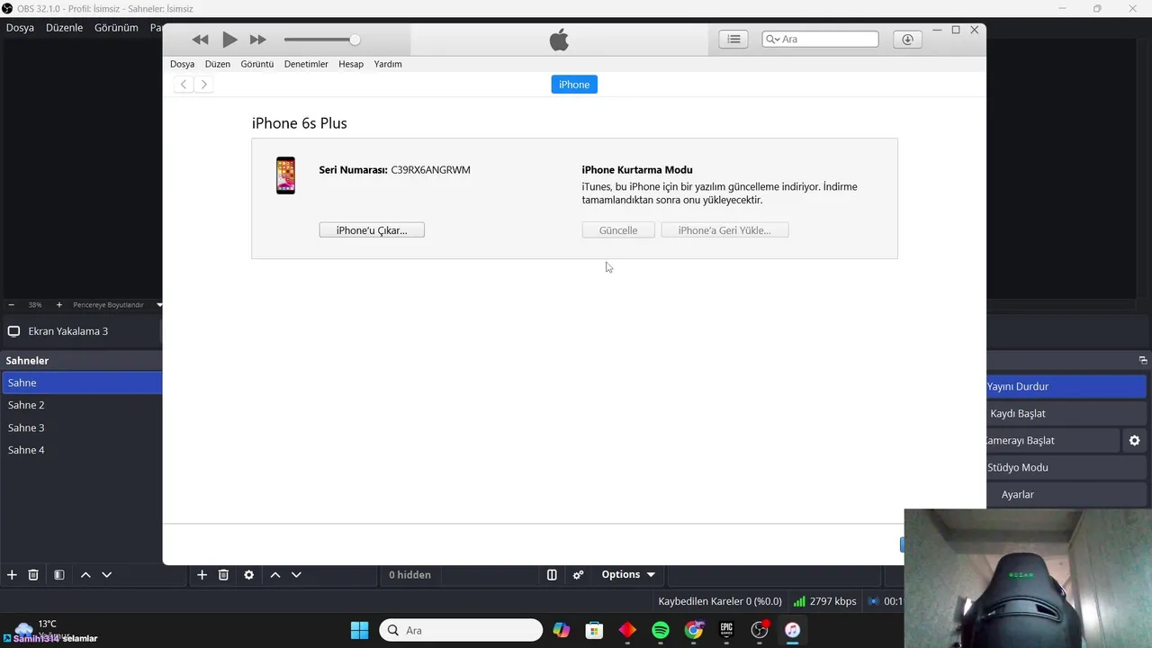1152x648 pixels.
Task: Click OBS preview zoom in plus
Action: tap(59, 305)
